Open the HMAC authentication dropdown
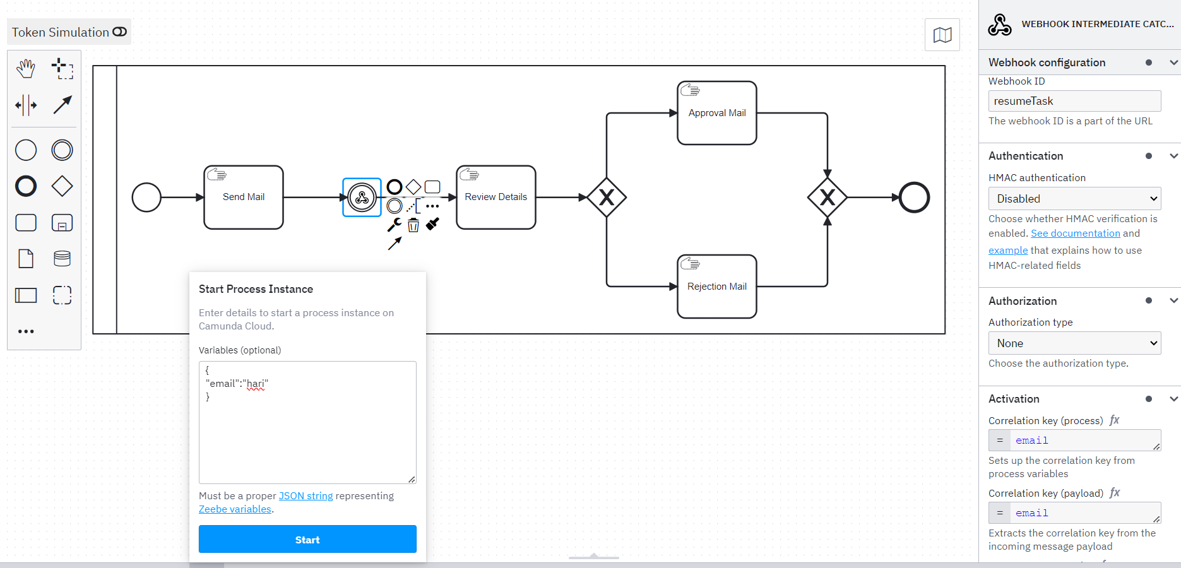 [x=1074, y=198]
